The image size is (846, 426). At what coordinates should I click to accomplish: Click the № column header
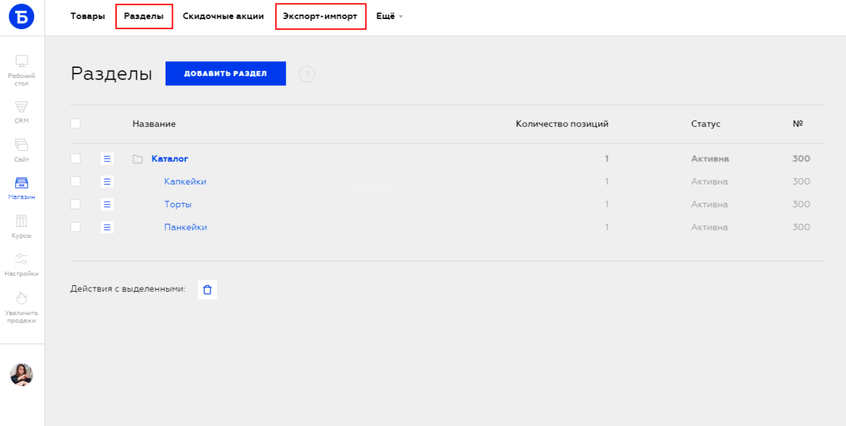point(799,124)
